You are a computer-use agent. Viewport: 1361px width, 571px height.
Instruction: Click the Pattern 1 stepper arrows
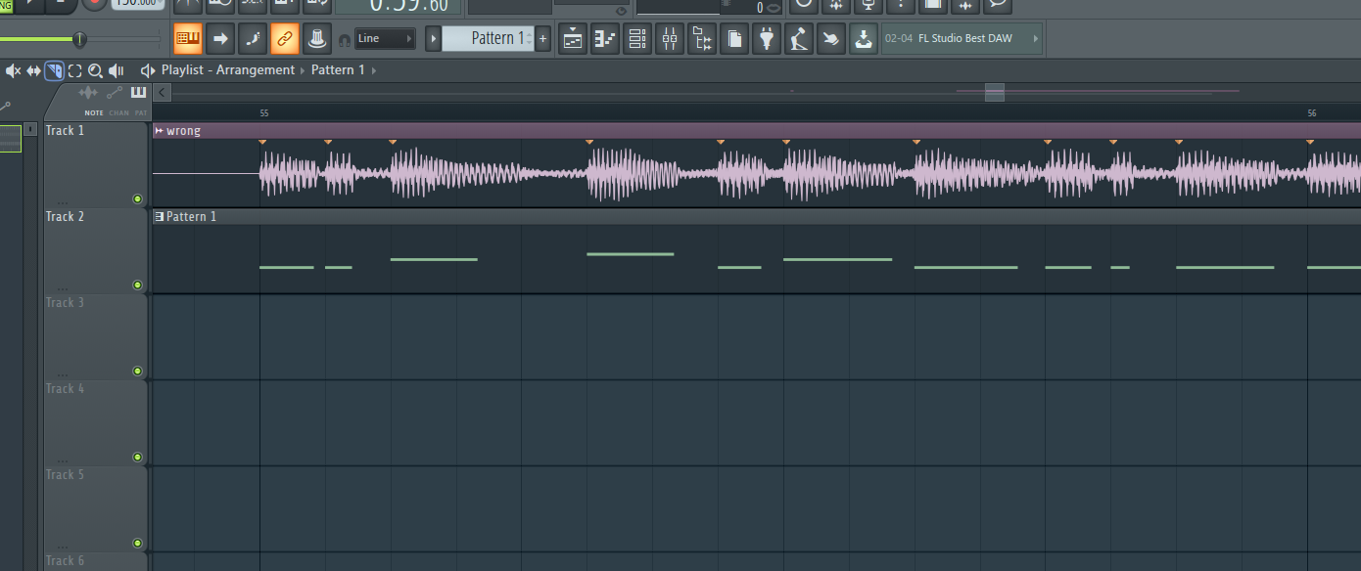[530, 39]
